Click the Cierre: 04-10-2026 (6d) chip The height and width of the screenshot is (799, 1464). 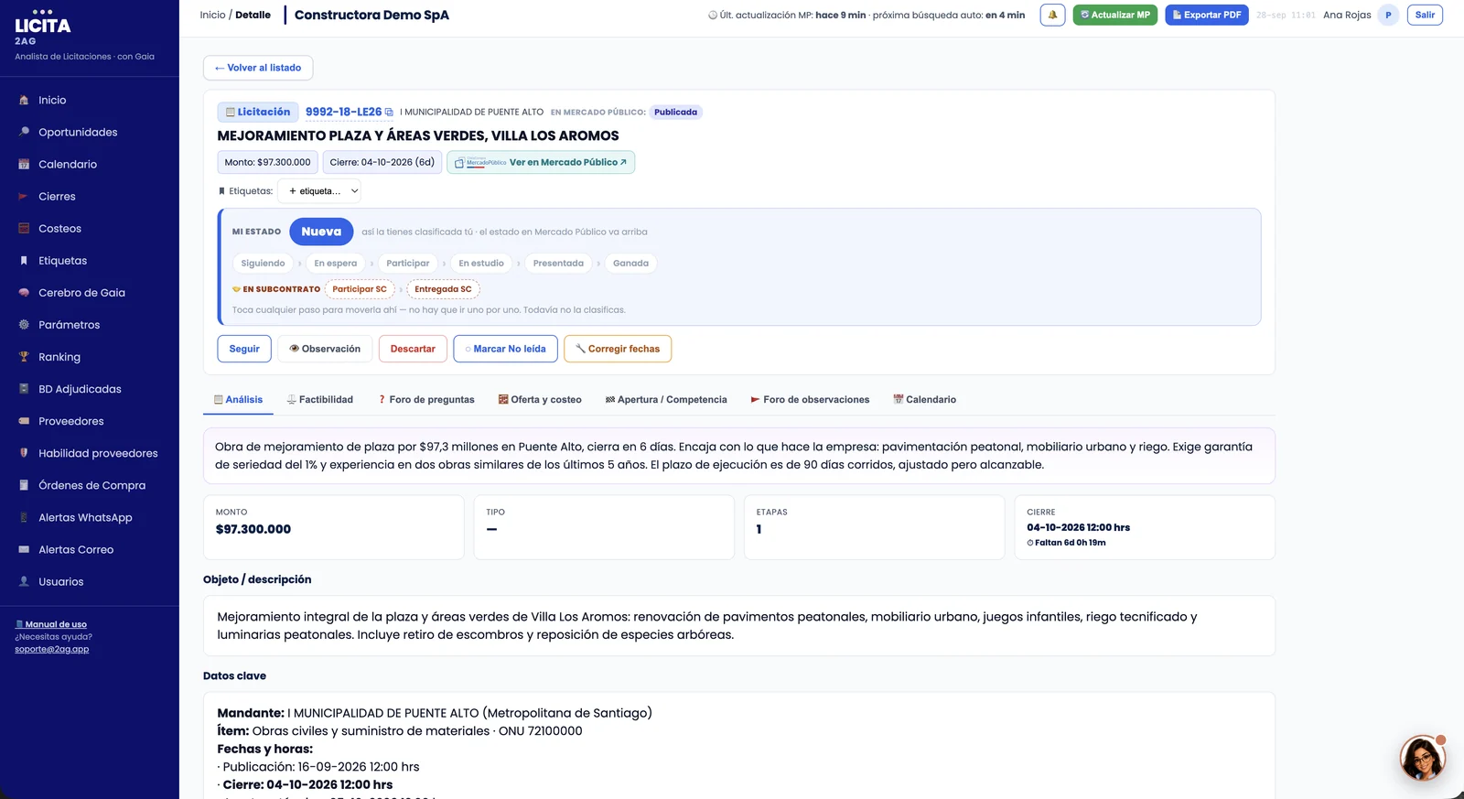(x=382, y=162)
